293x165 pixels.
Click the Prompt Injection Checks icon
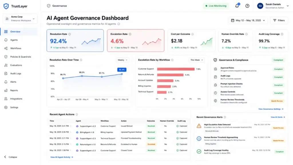coord(215,85)
